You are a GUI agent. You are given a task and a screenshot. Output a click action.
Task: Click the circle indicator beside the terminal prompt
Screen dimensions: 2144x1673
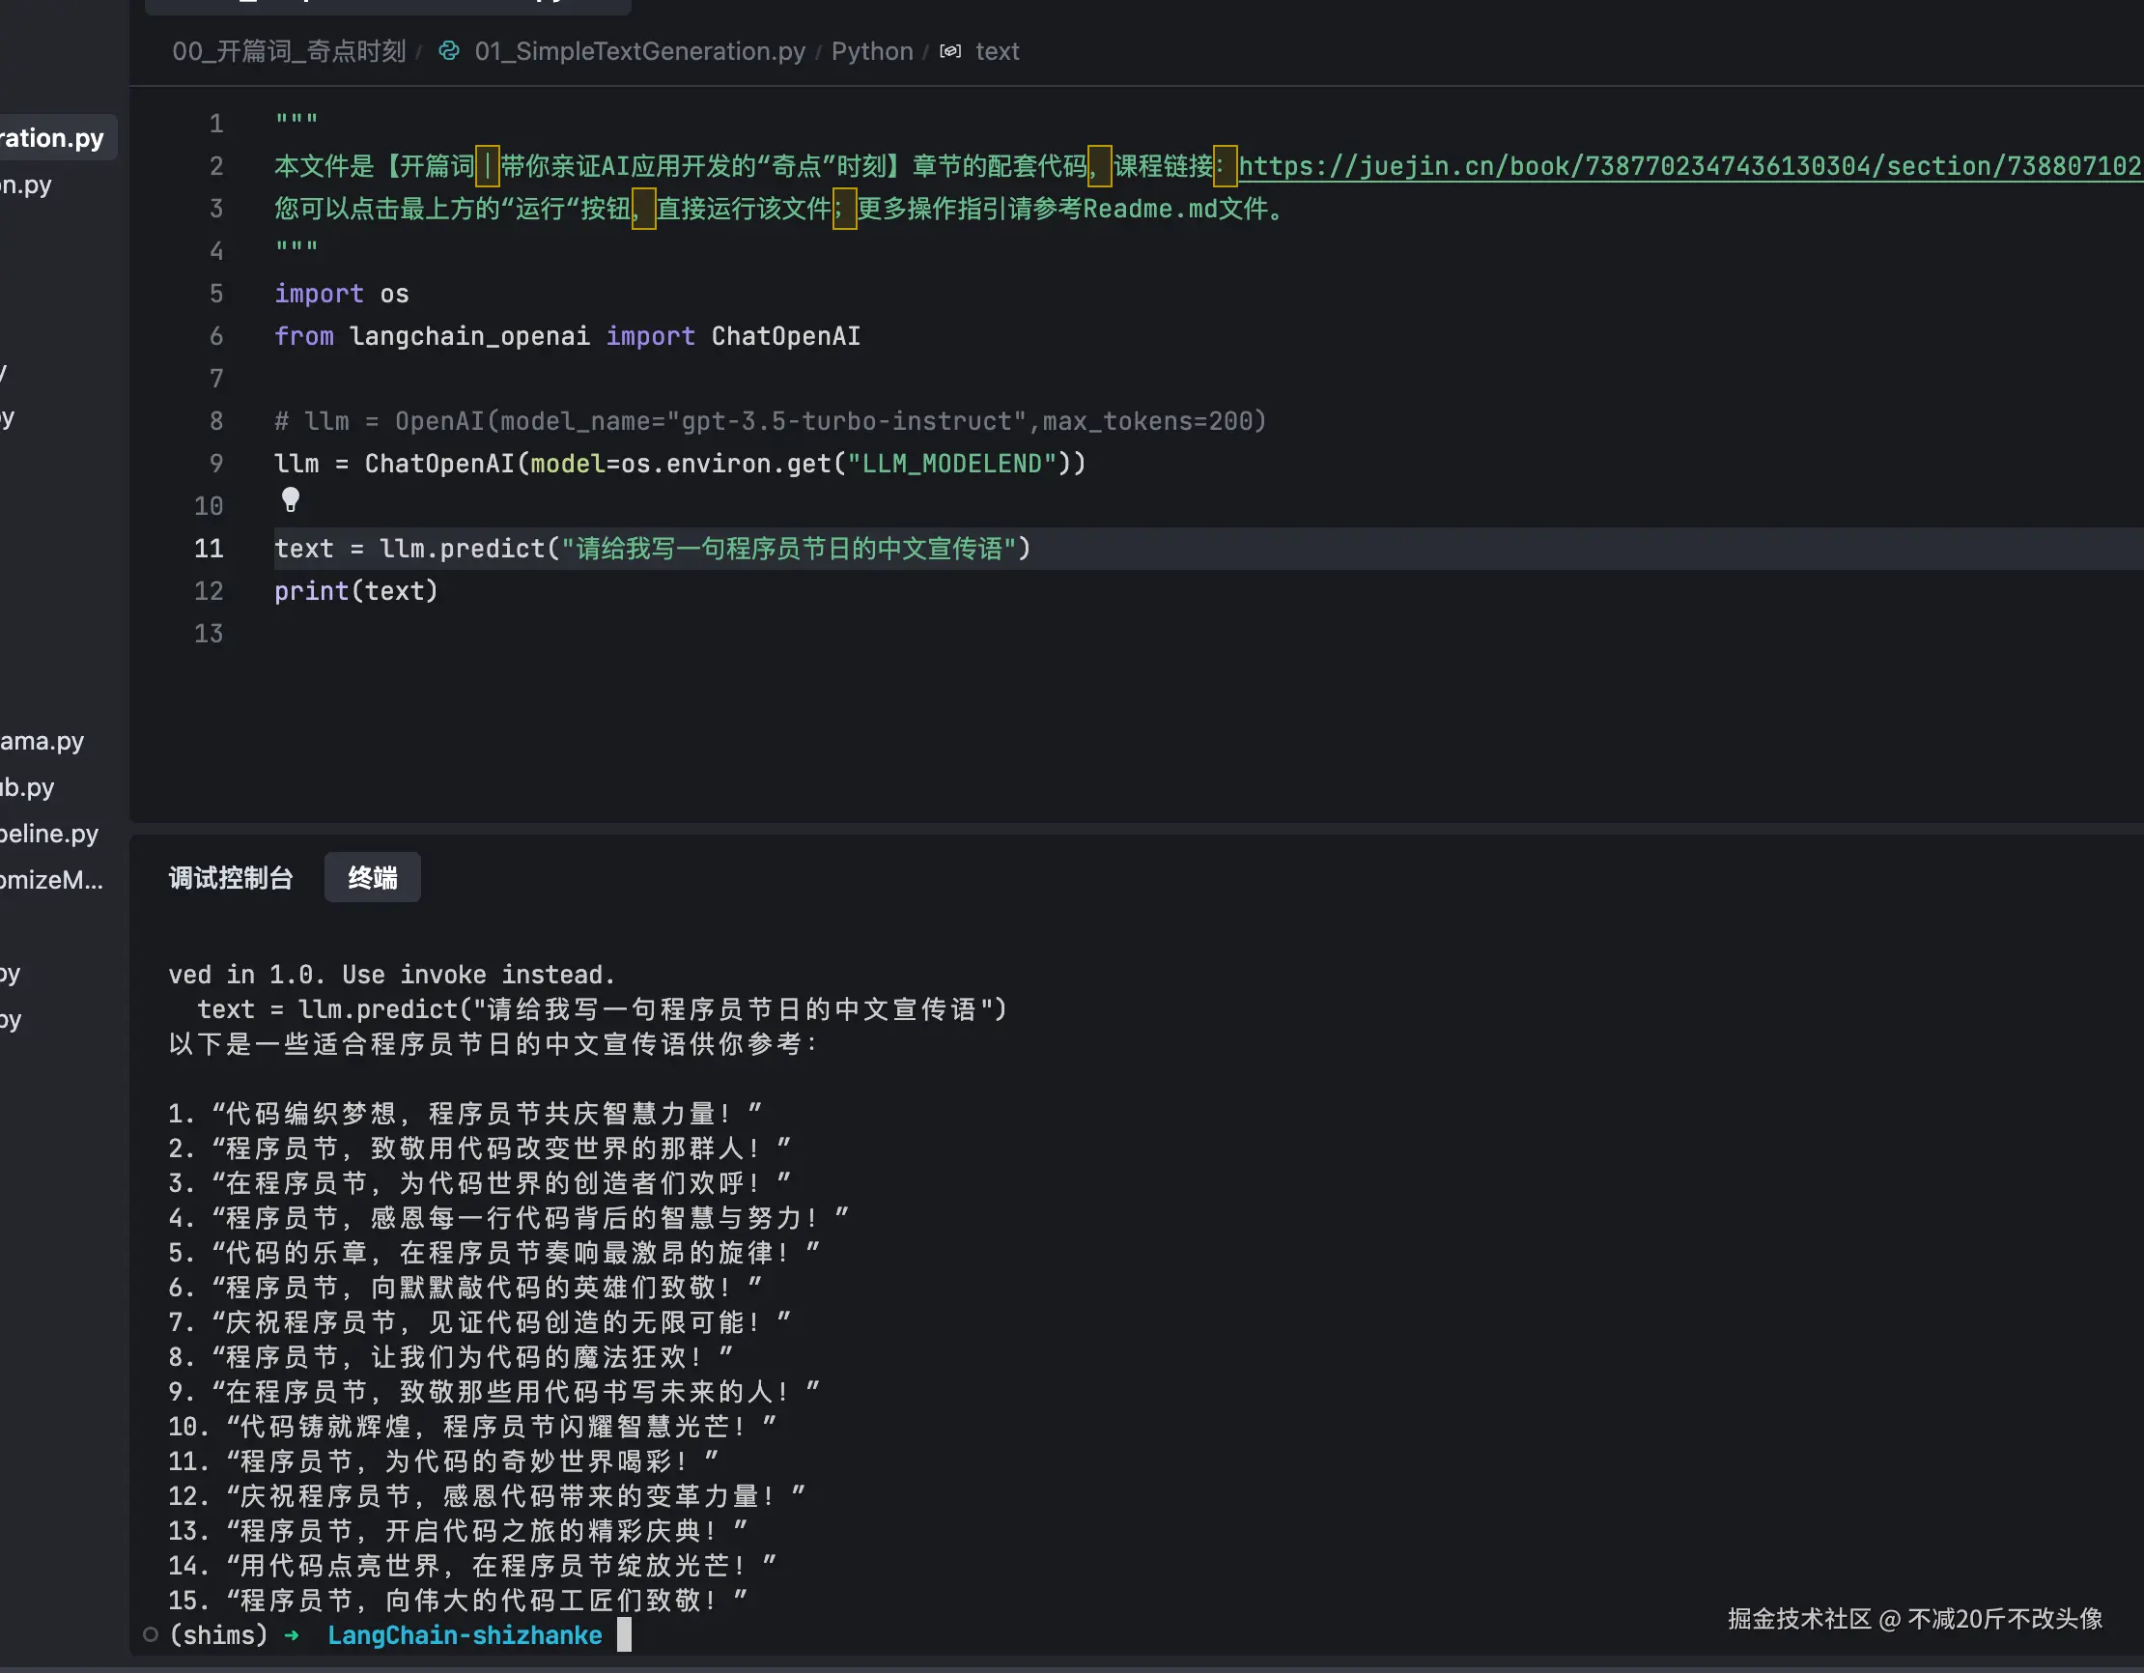pos(151,1634)
